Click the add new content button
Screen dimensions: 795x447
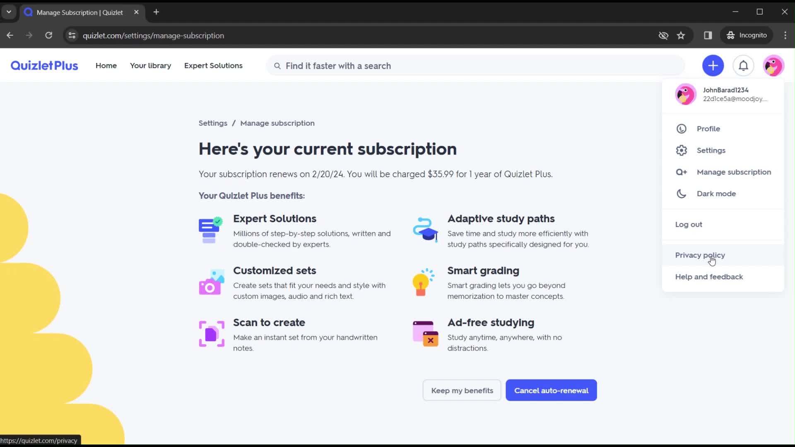click(x=713, y=65)
